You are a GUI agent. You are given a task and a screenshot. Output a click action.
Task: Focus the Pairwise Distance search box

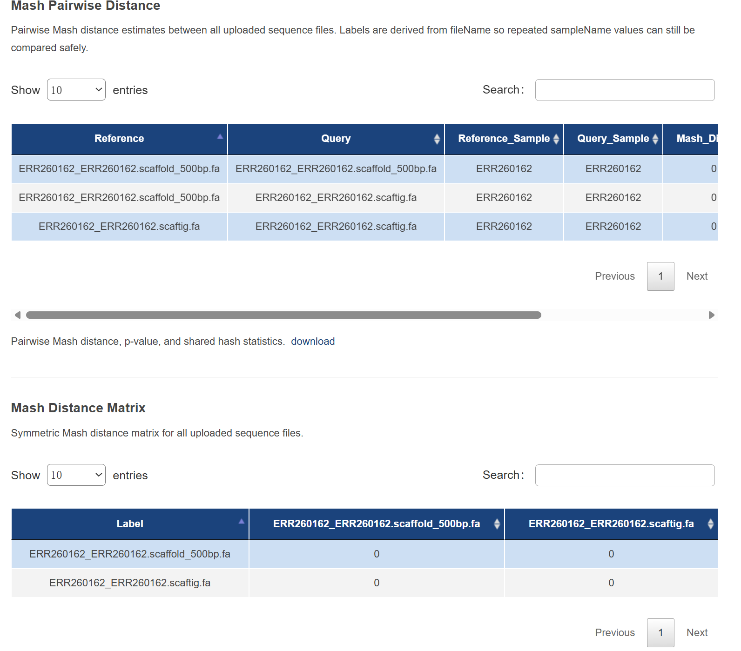(625, 90)
